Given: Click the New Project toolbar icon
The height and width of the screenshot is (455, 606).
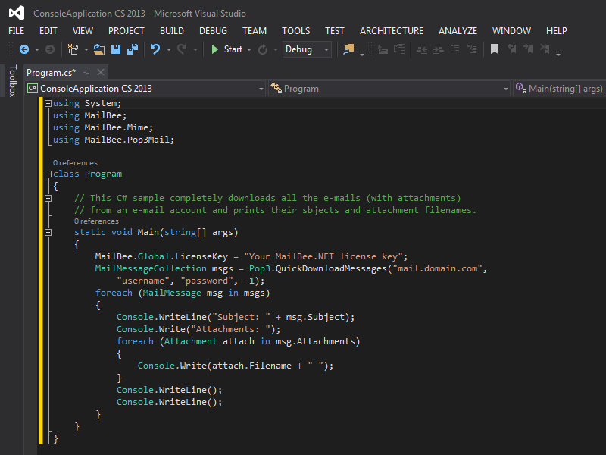Looking at the screenshot, I should tap(73, 49).
